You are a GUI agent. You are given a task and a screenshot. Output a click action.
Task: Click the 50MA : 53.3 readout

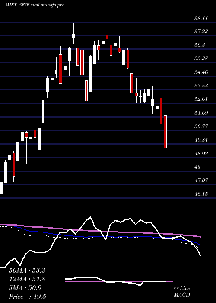click(27, 271)
